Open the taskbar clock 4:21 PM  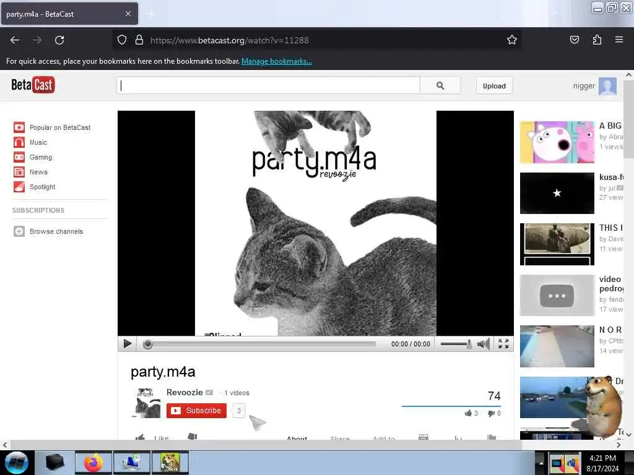click(x=602, y=463)
